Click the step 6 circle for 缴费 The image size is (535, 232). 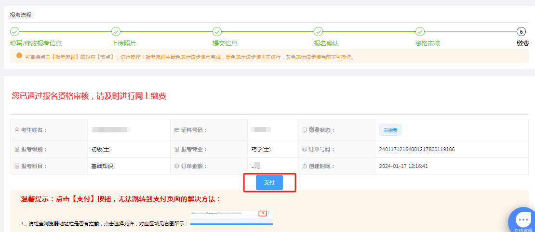point(521,32)
